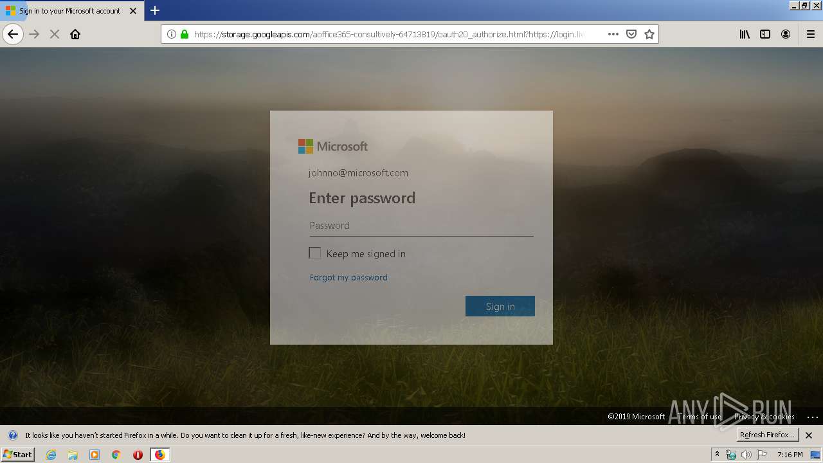Image resolution: width=823 pixels, height=463 pixels.
Task: Click the notification bar question mark icon
Action: tap(12, 435)
